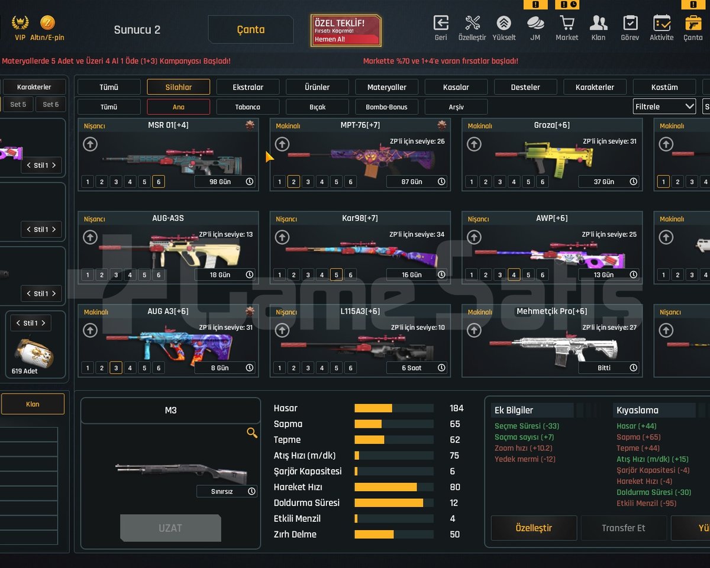710x568 pixels.
Task: Click the Özel Teklif Hemen Al banner
Action: tap(346, 31)
